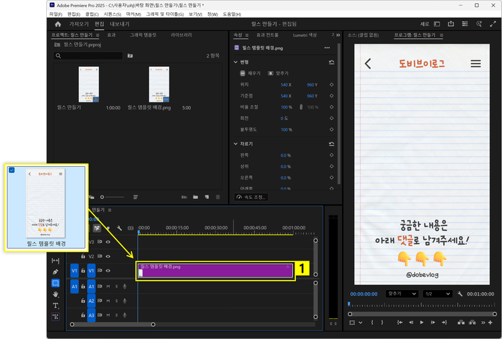Click the Home icon in the header
Image resolution: width=502 pixels, height=339 pixels.
(x=58, y=24)
